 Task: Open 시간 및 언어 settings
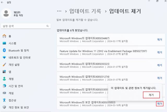pyautogui.click(x=16, y=86)
